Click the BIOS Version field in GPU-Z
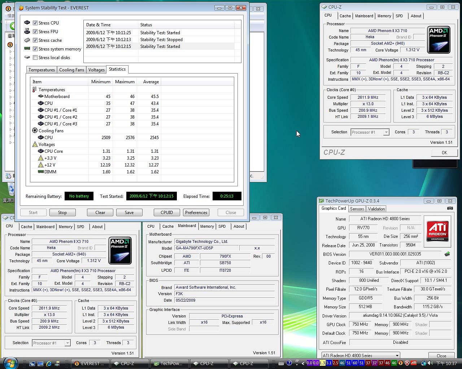The height and width of the screenshot is (369, 462). pos(395,254)
